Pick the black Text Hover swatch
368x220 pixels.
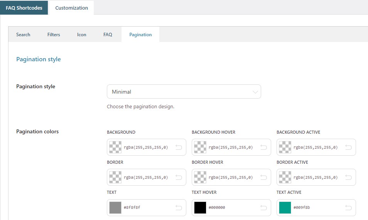(200, 208)
